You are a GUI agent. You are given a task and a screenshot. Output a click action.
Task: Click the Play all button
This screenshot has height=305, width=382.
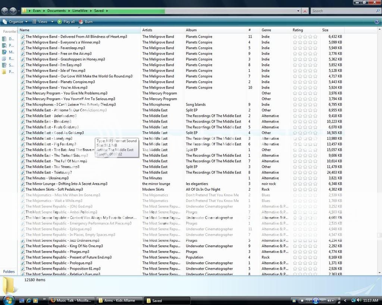pyautogui.click(x=66, y=22)
